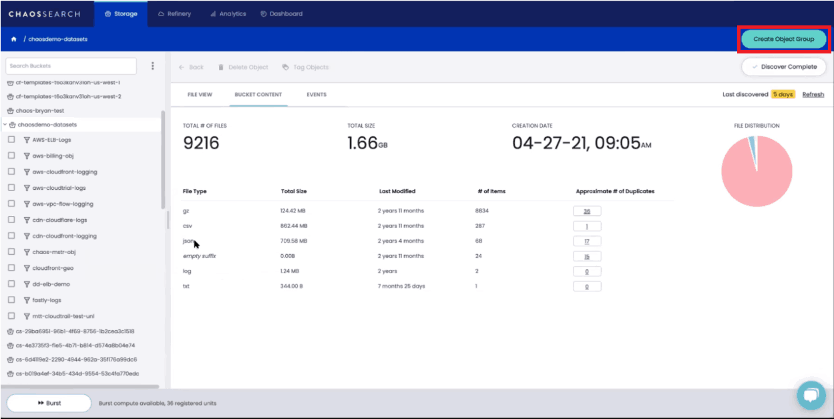Go to the Dashboard tab
Image resolution: width=834 pixels, height=419 pixels.
coord(281,13)
